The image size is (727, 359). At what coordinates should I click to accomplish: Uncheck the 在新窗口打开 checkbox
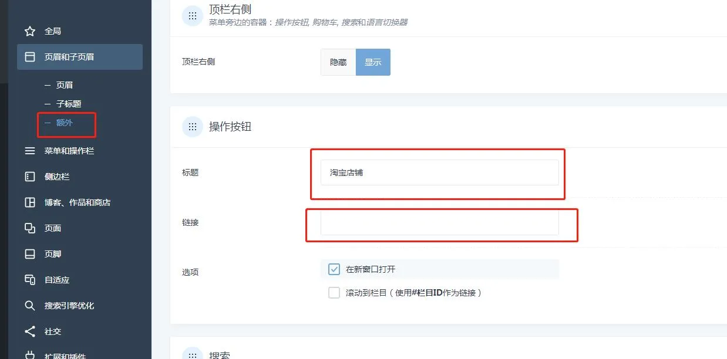[x=334, y=269]
